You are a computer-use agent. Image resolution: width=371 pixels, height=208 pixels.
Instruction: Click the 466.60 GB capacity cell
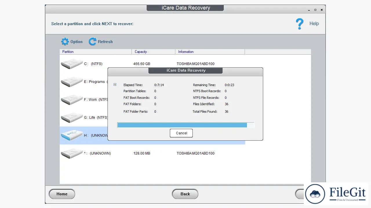(x=142, y=64)
